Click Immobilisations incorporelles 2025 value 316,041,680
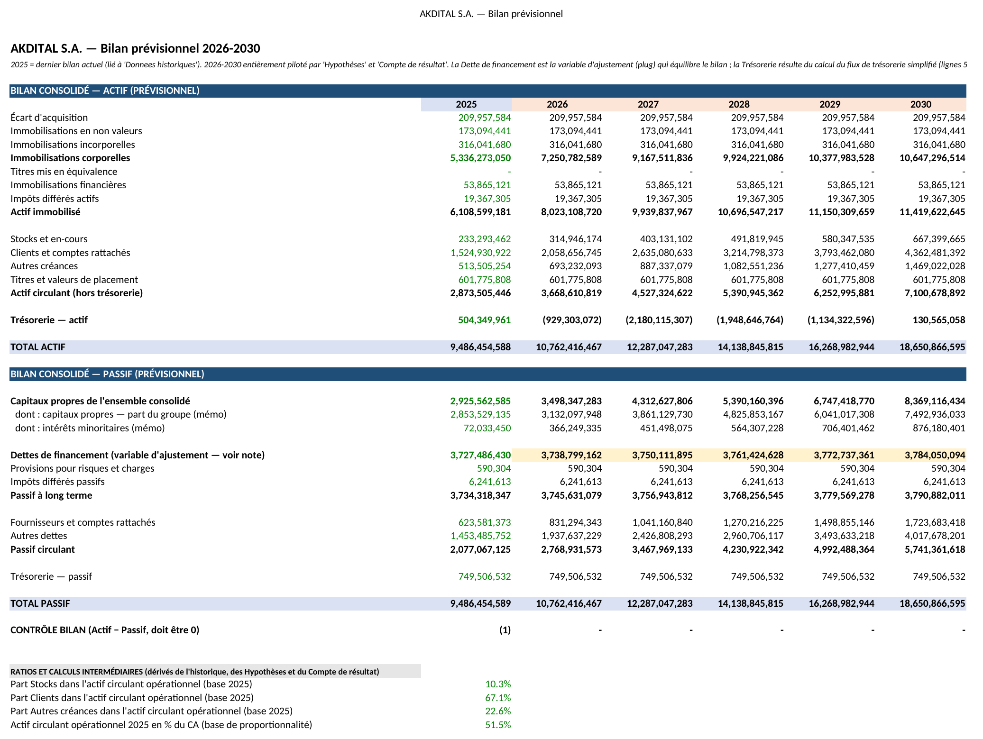The width and height of the screenshot is (983, 739). (485, 145)
